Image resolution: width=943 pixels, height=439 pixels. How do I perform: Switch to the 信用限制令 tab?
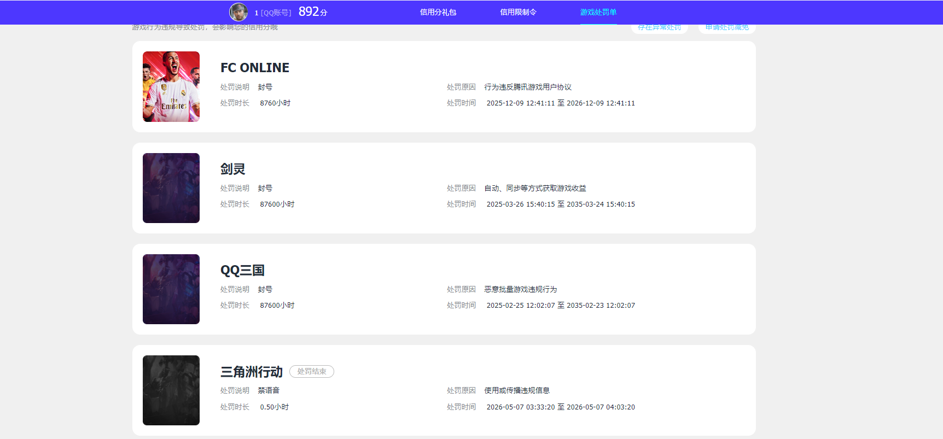pyautogui.click(x=519, y=12)
